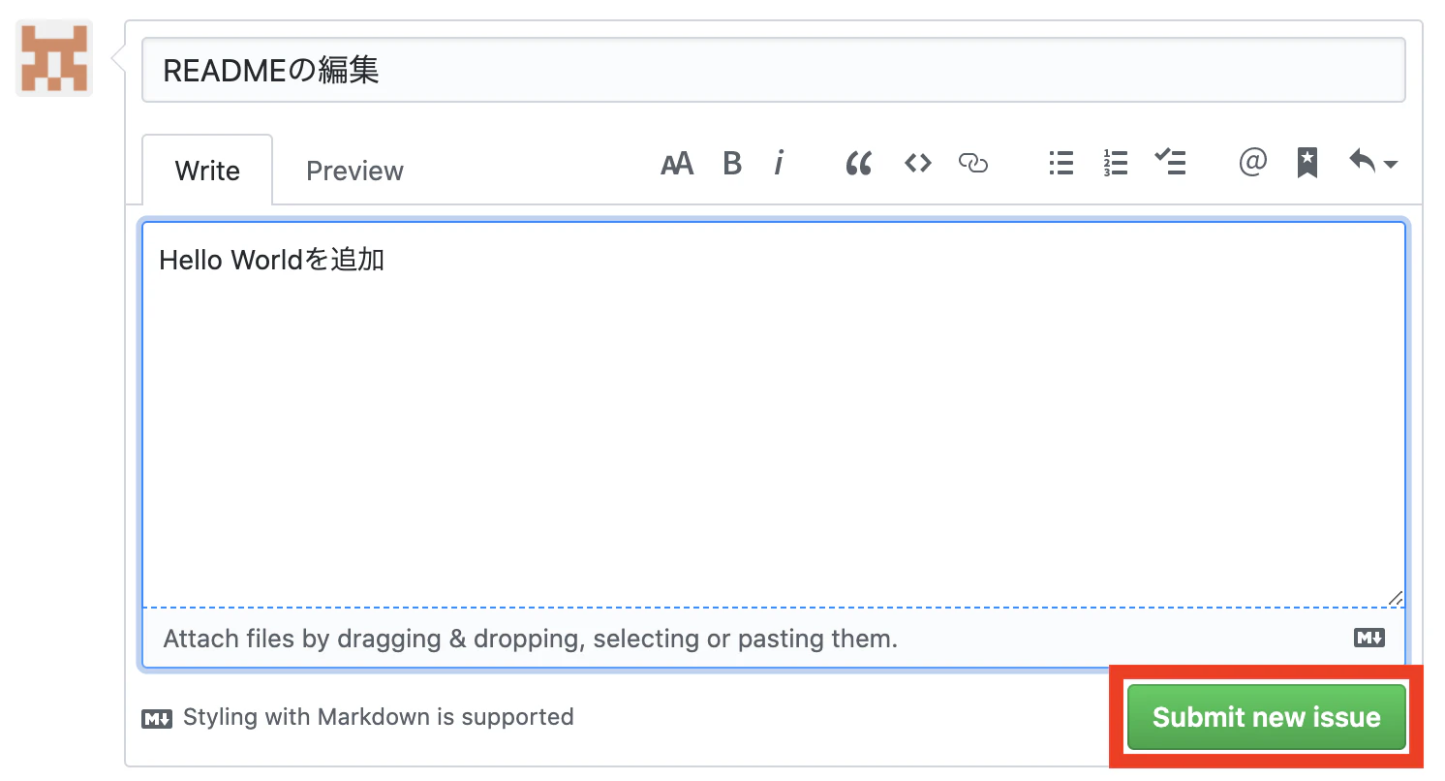Image resolution: width=1445 pixels, height=781 pixels.
Task: Add a link using the chain icon
Action: 972,164
